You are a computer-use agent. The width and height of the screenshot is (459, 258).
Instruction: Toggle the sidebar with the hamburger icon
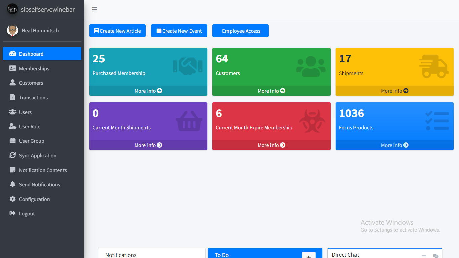pyautogui.click(x=94, y=9)
